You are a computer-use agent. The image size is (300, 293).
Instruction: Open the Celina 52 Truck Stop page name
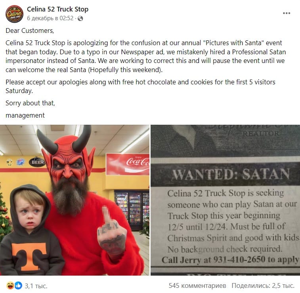click(x=57, y=9)
